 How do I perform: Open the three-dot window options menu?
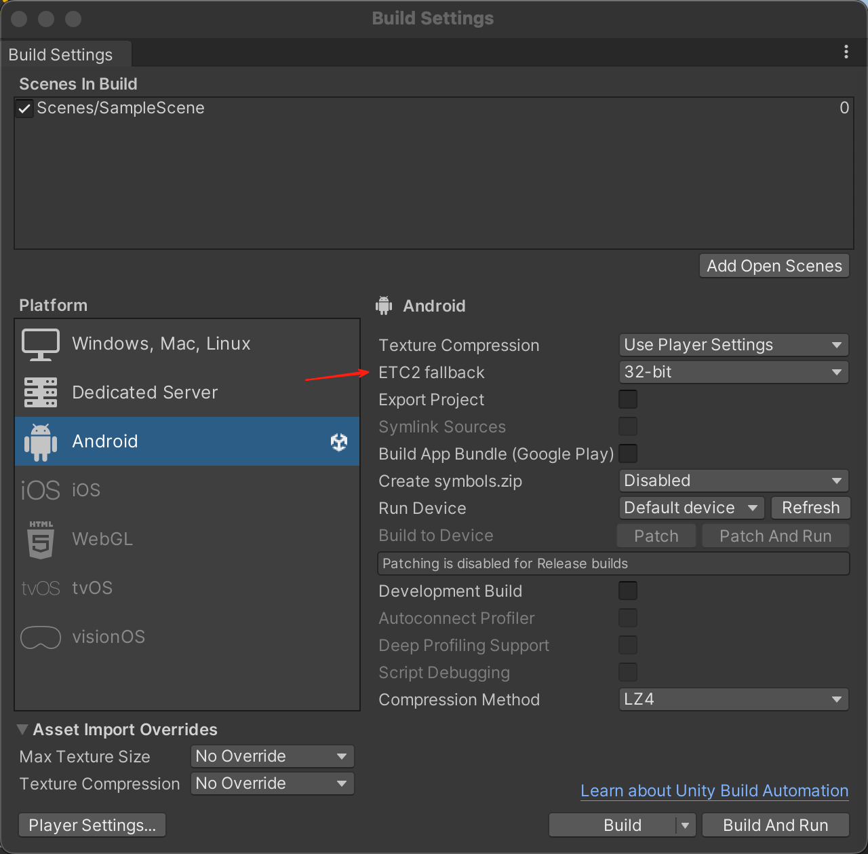point(846,52)
